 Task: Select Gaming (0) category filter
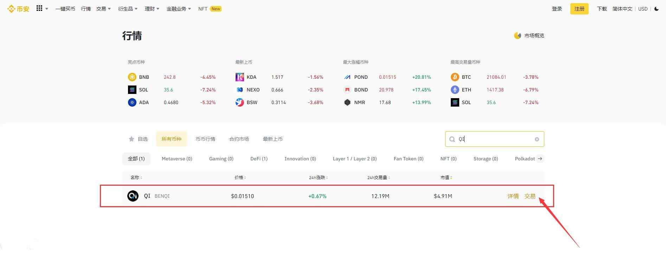pos(221,159)
